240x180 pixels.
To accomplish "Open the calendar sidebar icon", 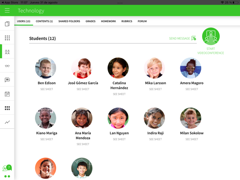I will [x=7, y=94].
